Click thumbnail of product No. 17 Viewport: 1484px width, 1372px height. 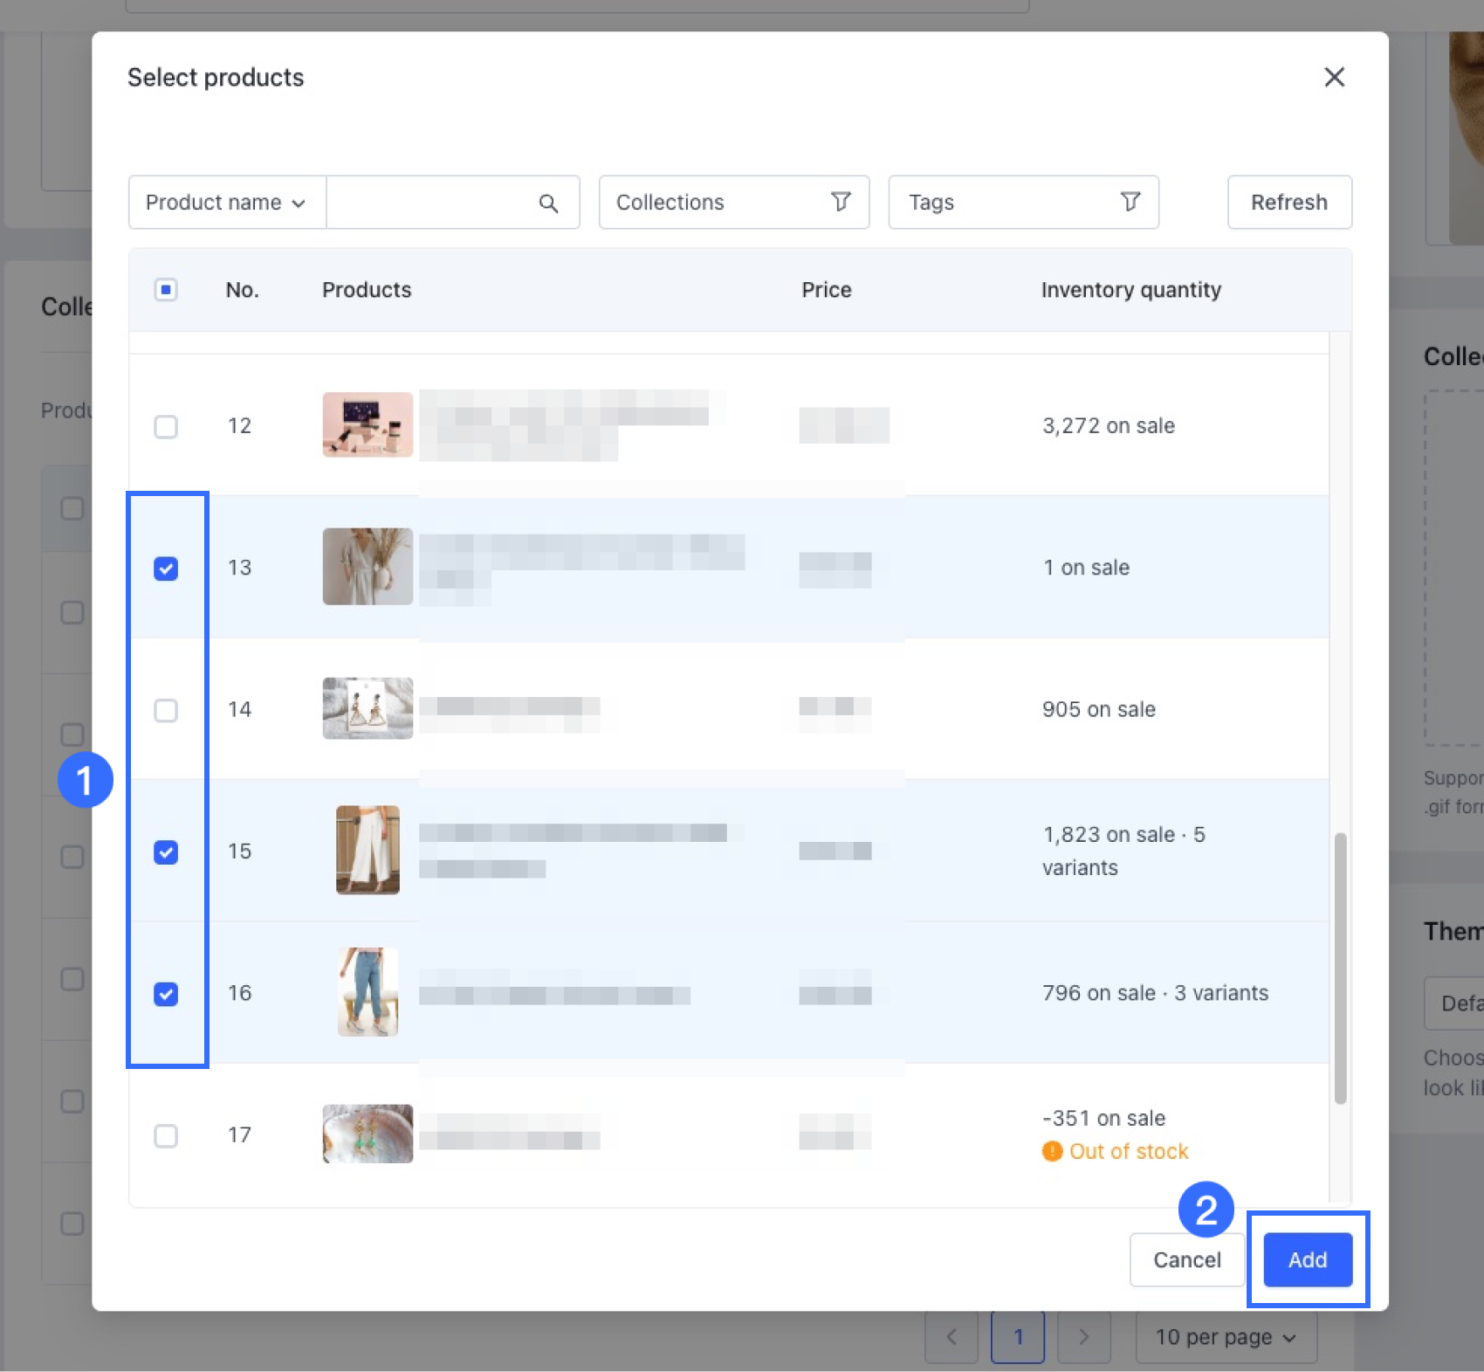(368, 1134)
